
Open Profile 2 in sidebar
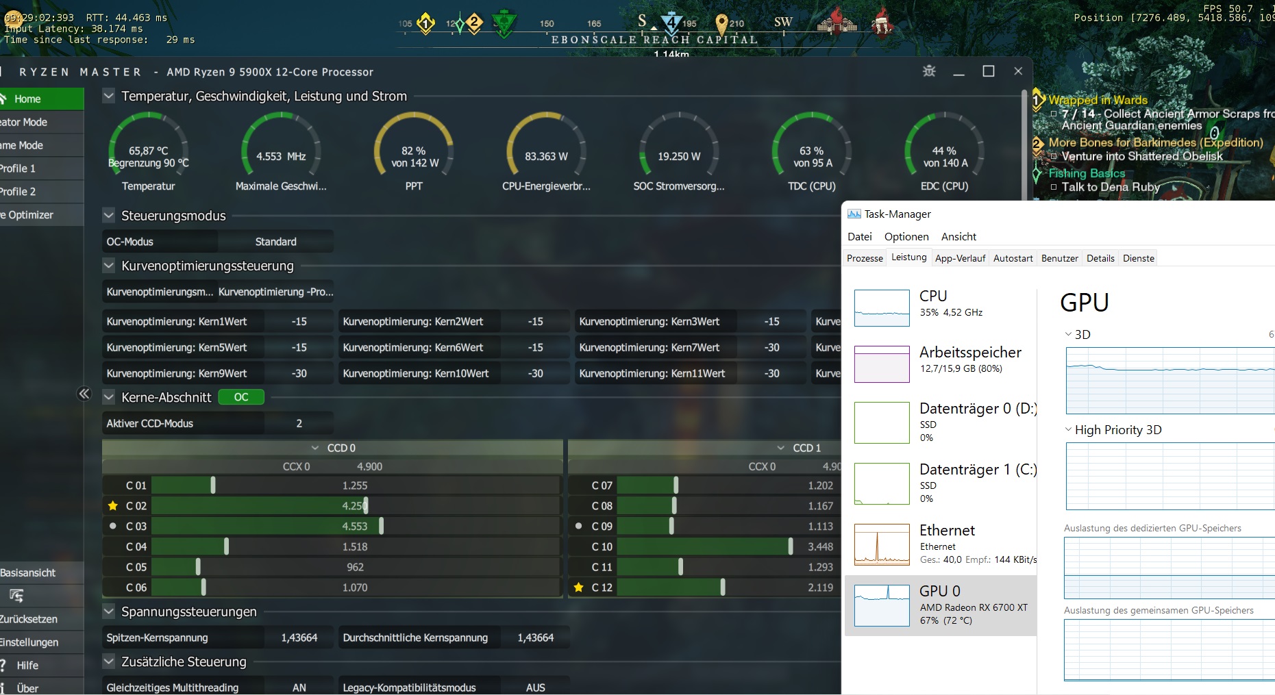(42, 192)
